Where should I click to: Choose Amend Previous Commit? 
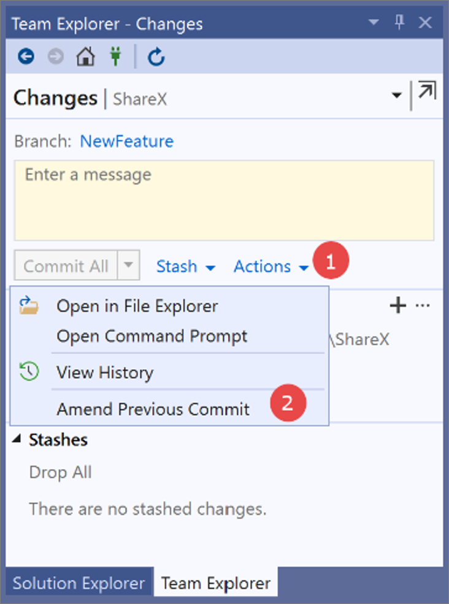[x=153, y=409]
